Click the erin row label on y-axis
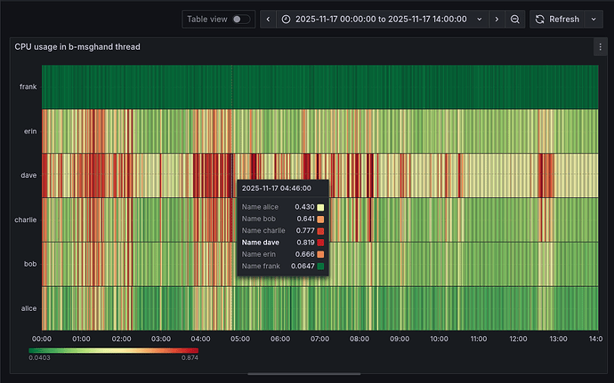This screenshot has height=383, width=614. coord(29,132)
